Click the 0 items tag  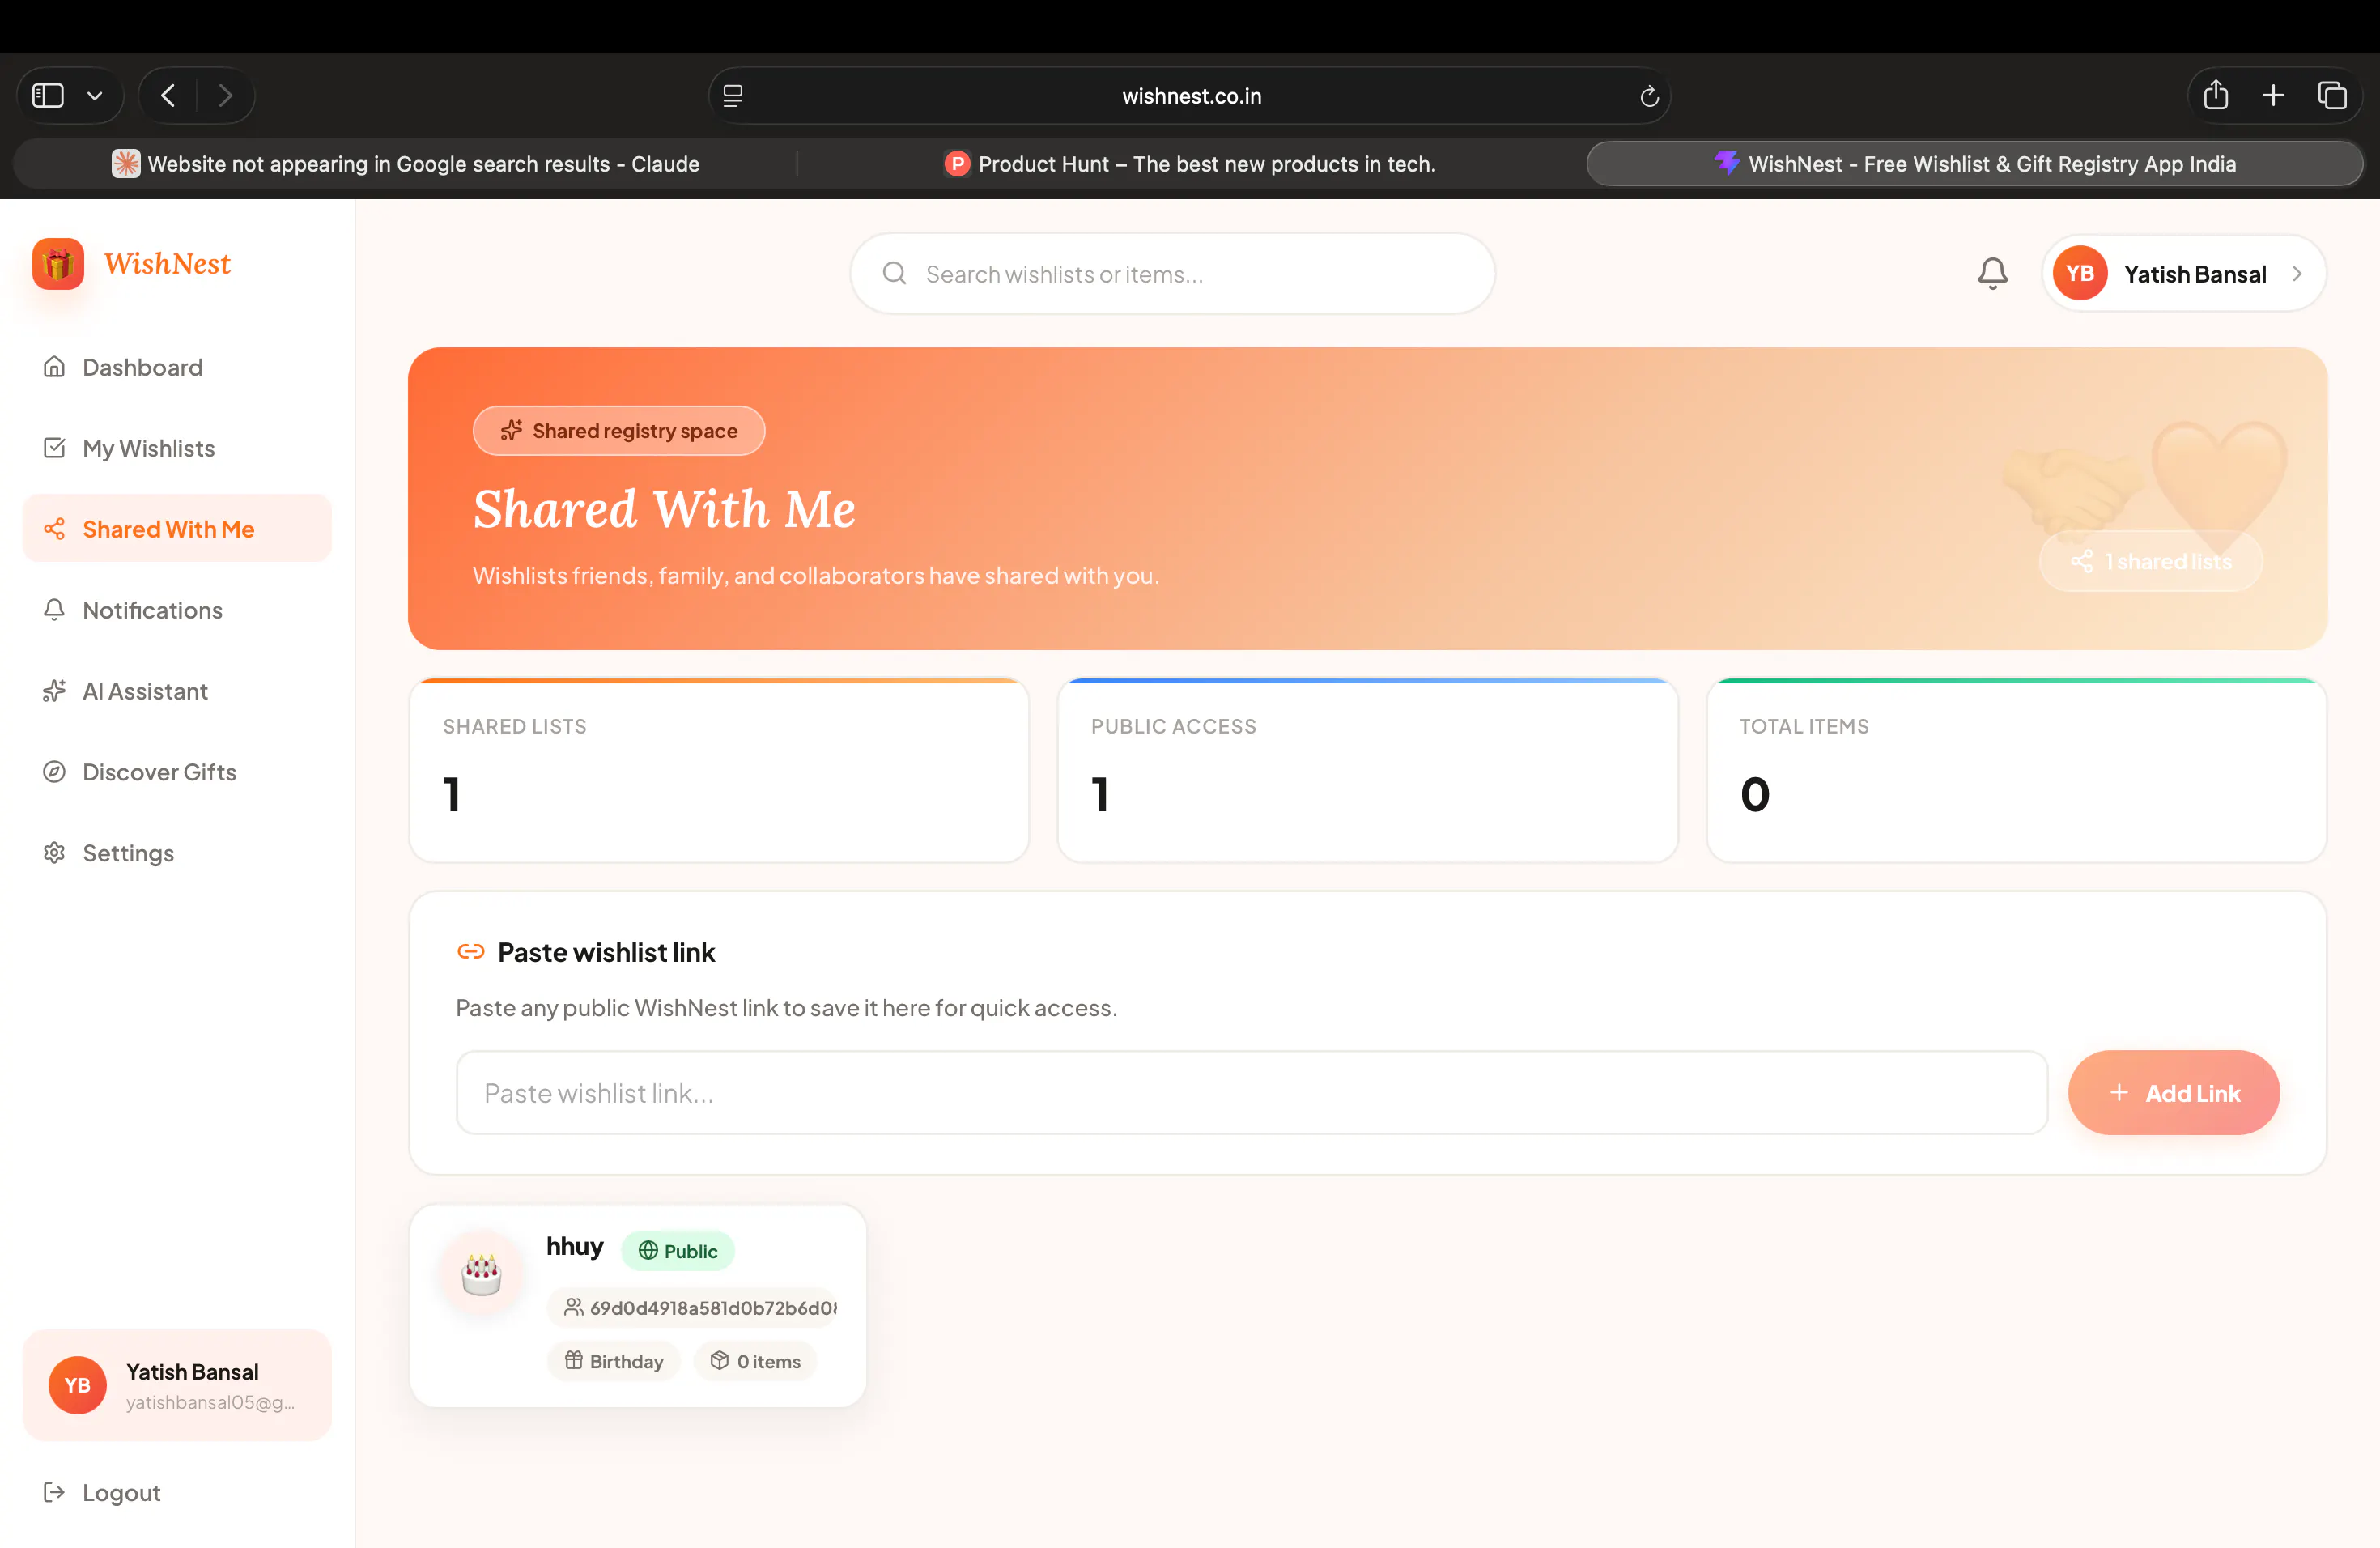coord(755,1361)
